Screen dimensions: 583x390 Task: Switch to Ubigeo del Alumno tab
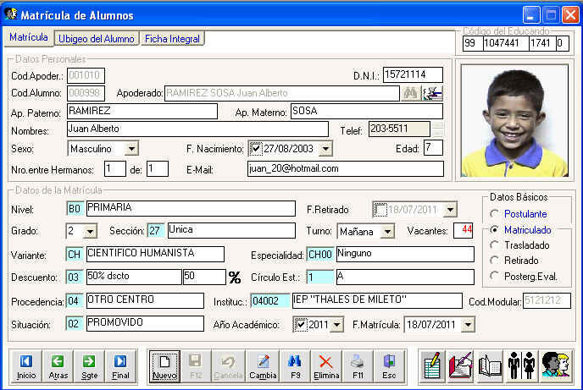[97, 39]
